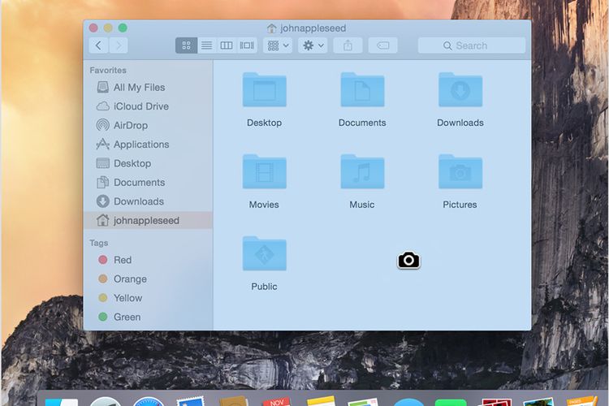Open iCloud Drive from sidebar
The image size is (609, 406).
pos(148,106)
